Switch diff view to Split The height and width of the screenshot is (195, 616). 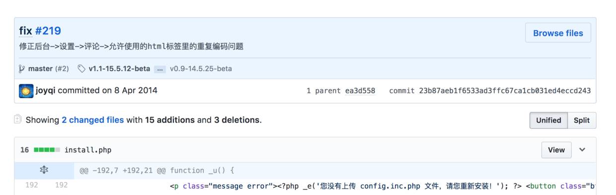(582, 120)
